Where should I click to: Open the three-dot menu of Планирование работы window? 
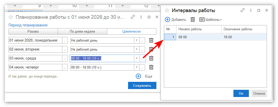[x=141, y=17]
